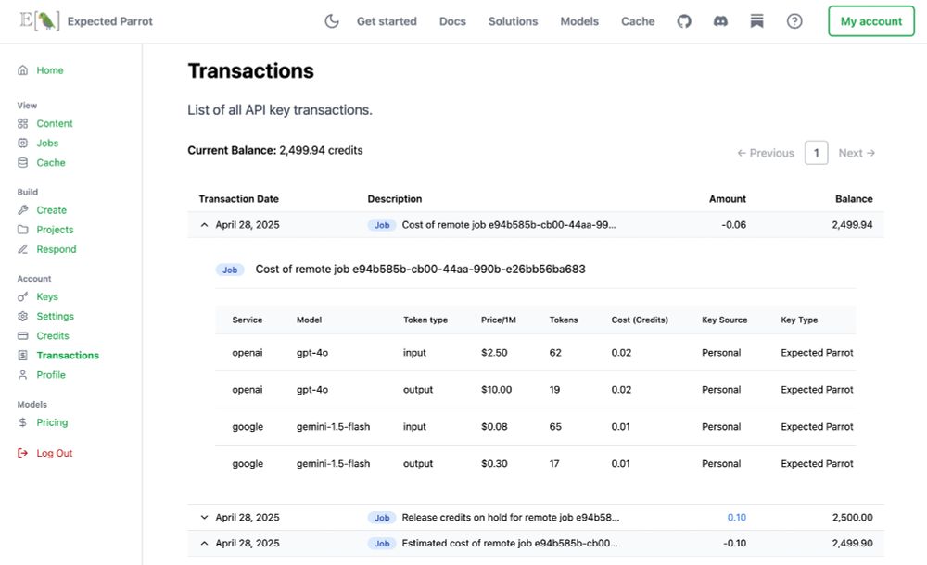Click the Cache database icon in sidebar
The height and width of the screenshot is (565, 927).
point(22,162)
